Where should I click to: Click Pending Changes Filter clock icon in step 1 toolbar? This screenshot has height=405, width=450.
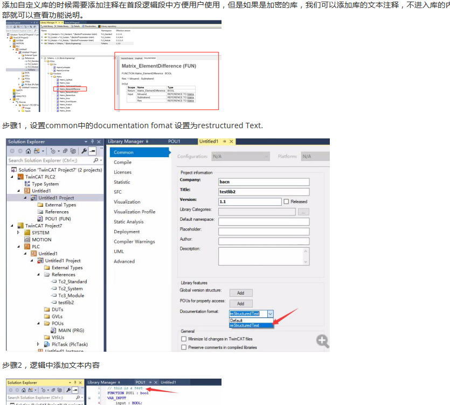53,151
